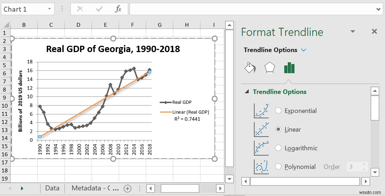Close the Format Trendline pane
The width and height of the screenshot is (385, 196).
374,31
